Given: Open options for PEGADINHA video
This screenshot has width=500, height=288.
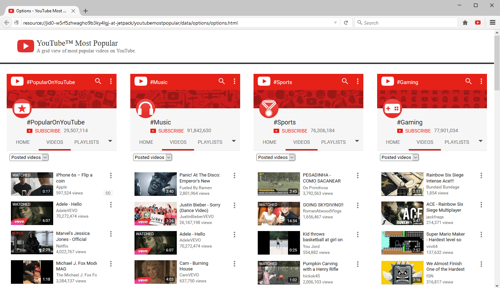Looking at the screenshot, I should [358, 175].
